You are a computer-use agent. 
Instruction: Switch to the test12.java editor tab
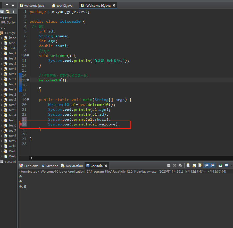62,5
